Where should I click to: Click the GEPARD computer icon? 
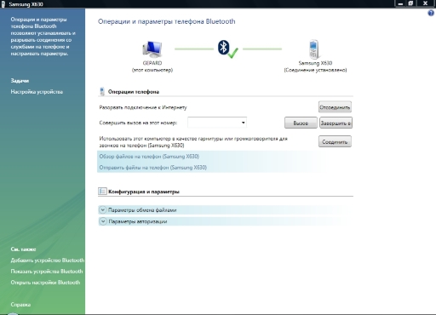tap(152, 49)
